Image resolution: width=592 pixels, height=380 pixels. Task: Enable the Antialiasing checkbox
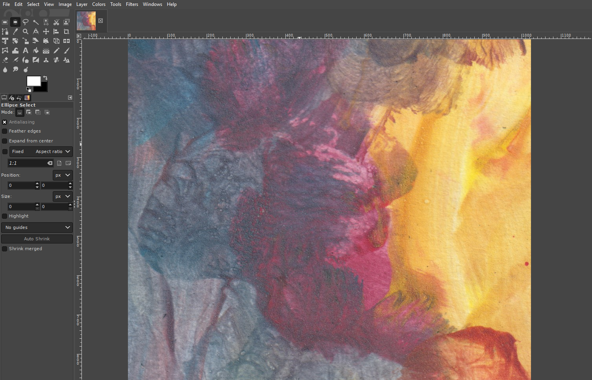[x=5, y=122]
